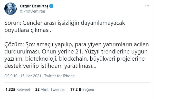The width and height of the screenshot is (172, 99).
Task: Open the three-dot more options menu
Action: pos(147,6)
